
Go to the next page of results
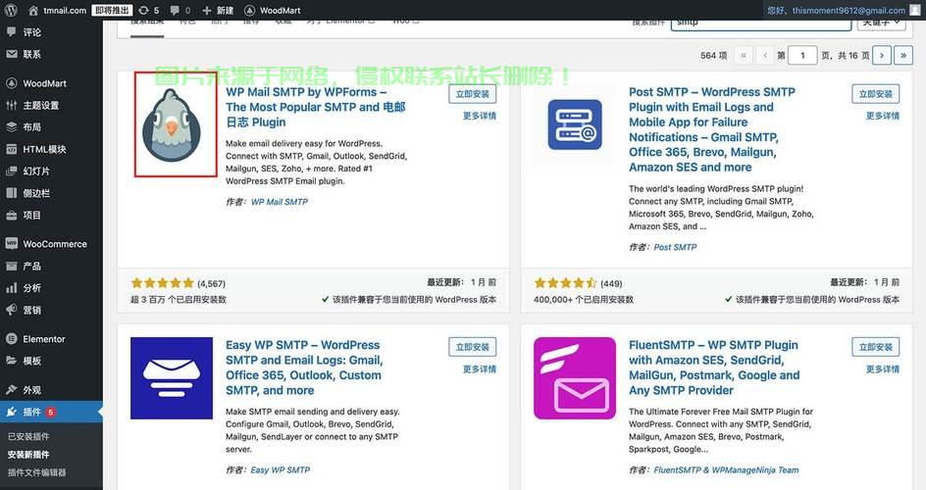click(x=881, y=56)
